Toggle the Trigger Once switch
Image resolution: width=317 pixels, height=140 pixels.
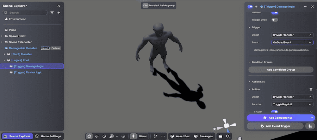click(274, 20)
